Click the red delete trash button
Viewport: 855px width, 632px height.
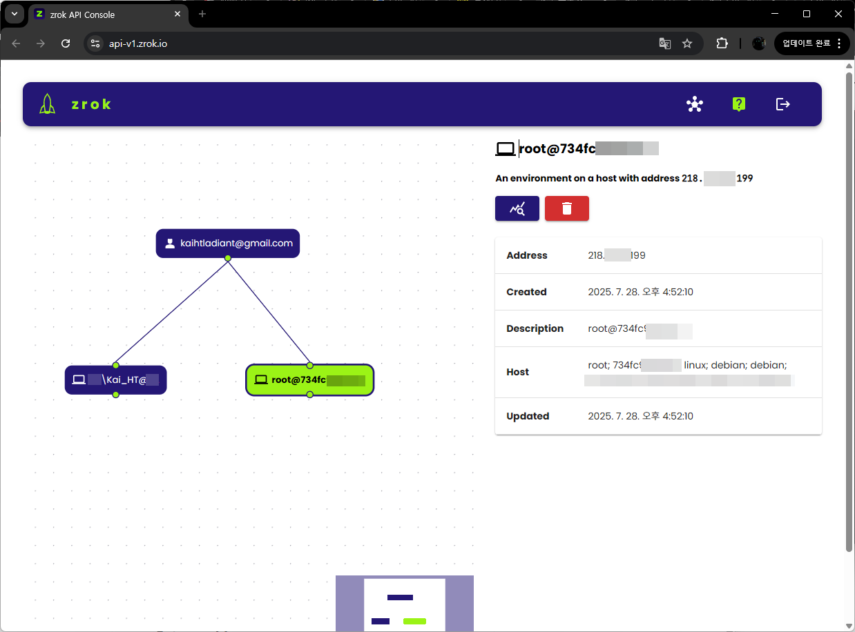[x=567, y=208]
